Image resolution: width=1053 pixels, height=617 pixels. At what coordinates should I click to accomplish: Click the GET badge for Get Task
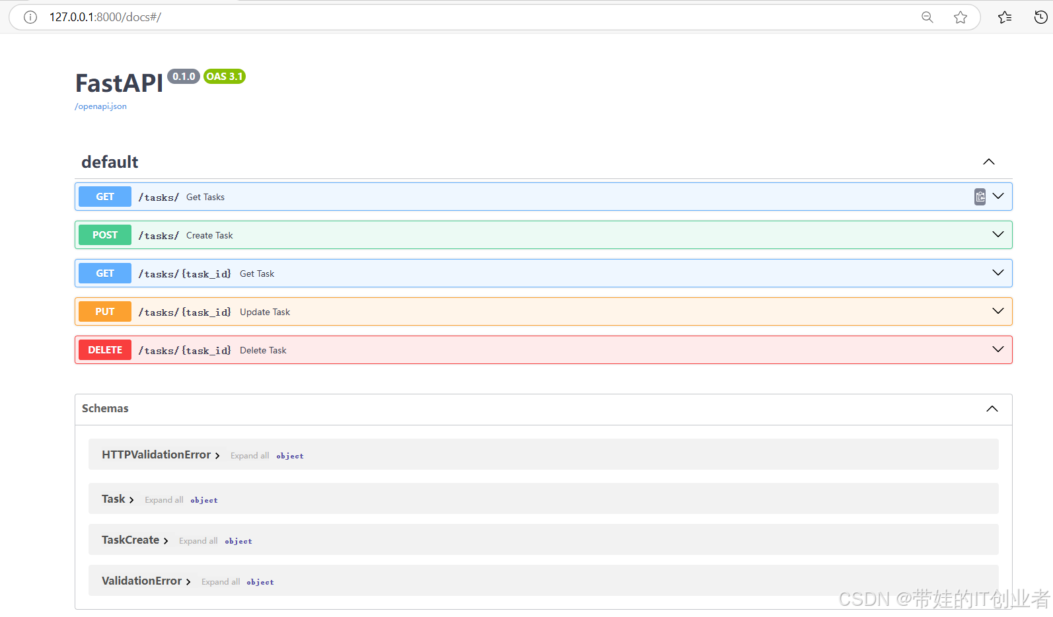(x=105, y=273)
